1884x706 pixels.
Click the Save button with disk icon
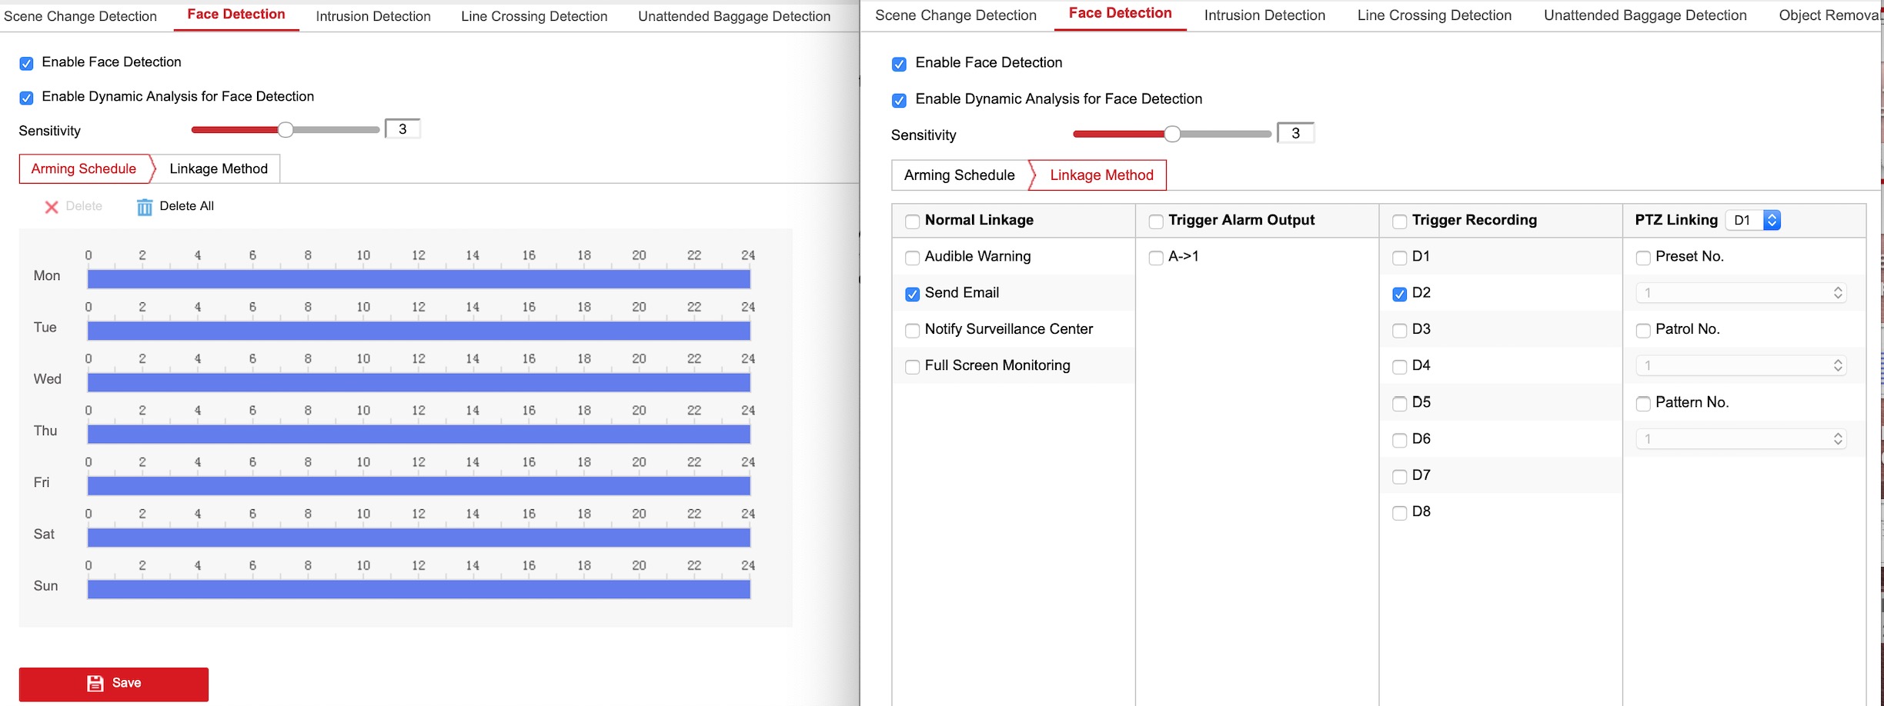tap(114, 684)
